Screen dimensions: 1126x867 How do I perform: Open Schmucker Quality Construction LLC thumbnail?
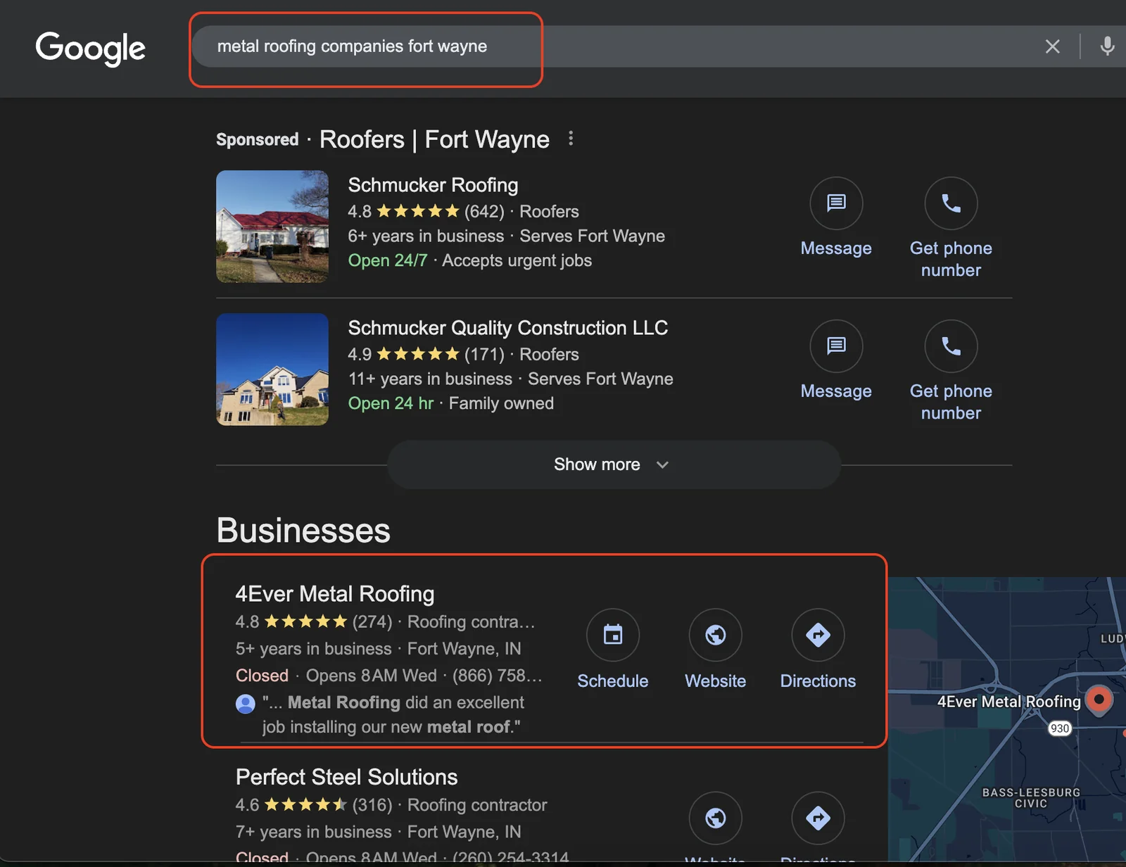pyautogui.click(x=272, y=369)
